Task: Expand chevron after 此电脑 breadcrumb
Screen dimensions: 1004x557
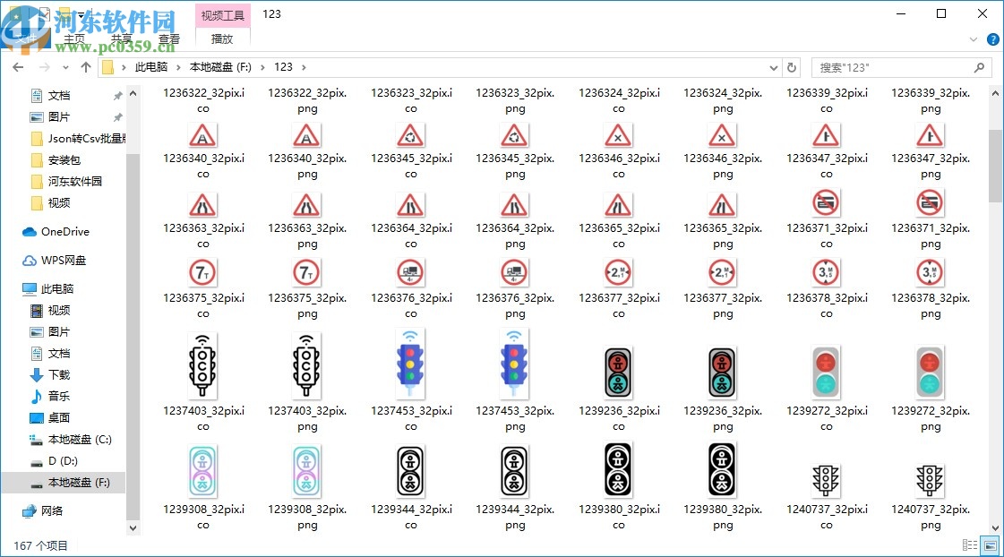Action: click(178, 67)
